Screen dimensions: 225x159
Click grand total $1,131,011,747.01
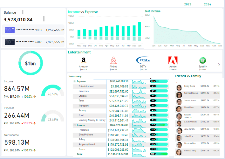coord(118,154)
